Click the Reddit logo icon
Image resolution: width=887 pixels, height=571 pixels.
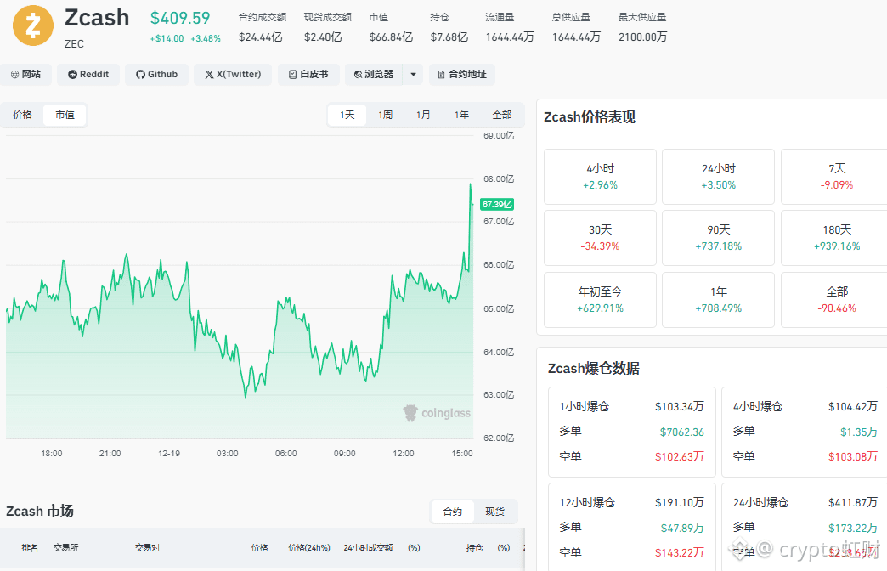(x=72, y=74)
